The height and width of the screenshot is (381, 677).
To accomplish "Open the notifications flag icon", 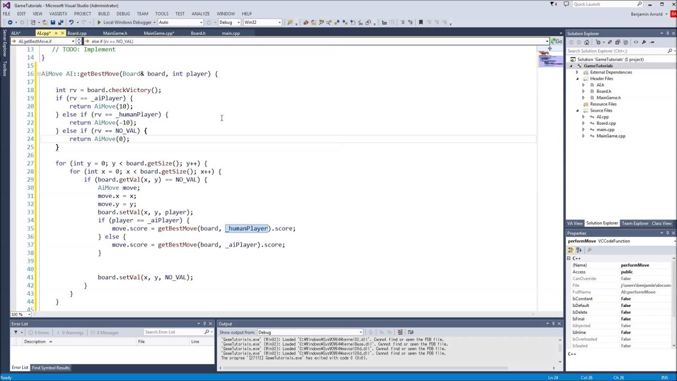I will point(552,4).
